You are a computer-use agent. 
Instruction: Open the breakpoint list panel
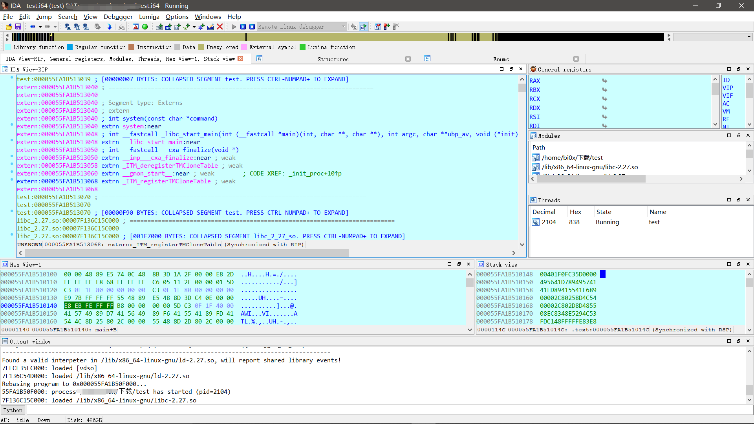coord(377,27)
